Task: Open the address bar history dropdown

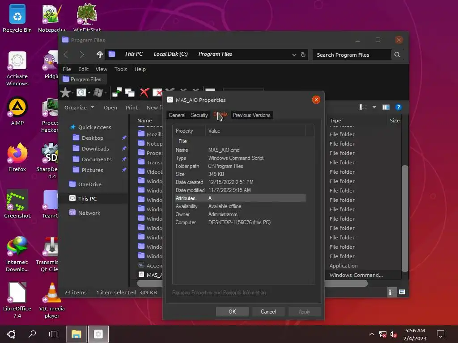Action: pos(294,55)
